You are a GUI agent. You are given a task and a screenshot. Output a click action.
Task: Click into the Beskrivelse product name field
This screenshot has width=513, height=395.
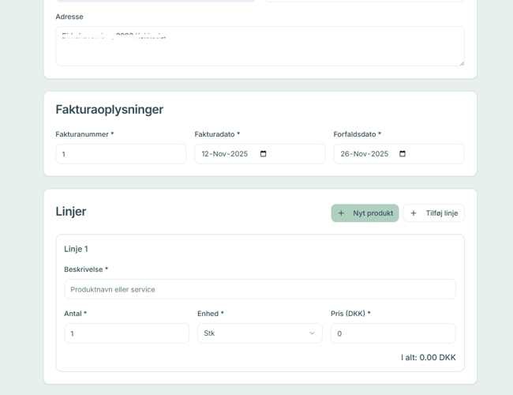click(x=260, y=289)
